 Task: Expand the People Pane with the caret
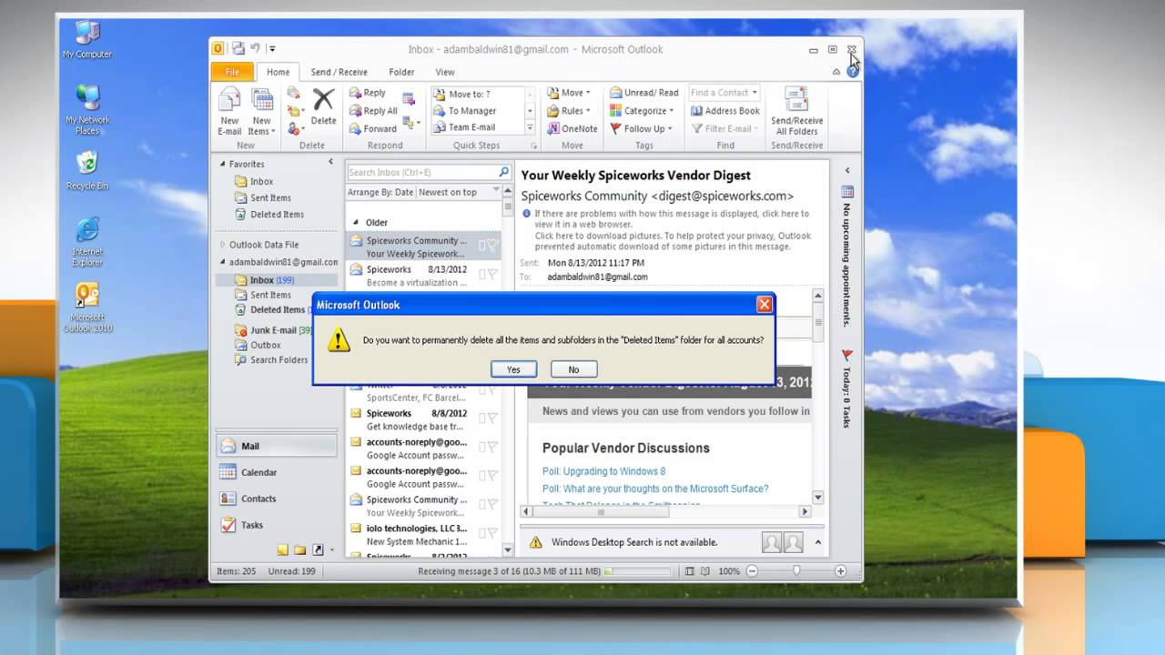coord(817,542)
